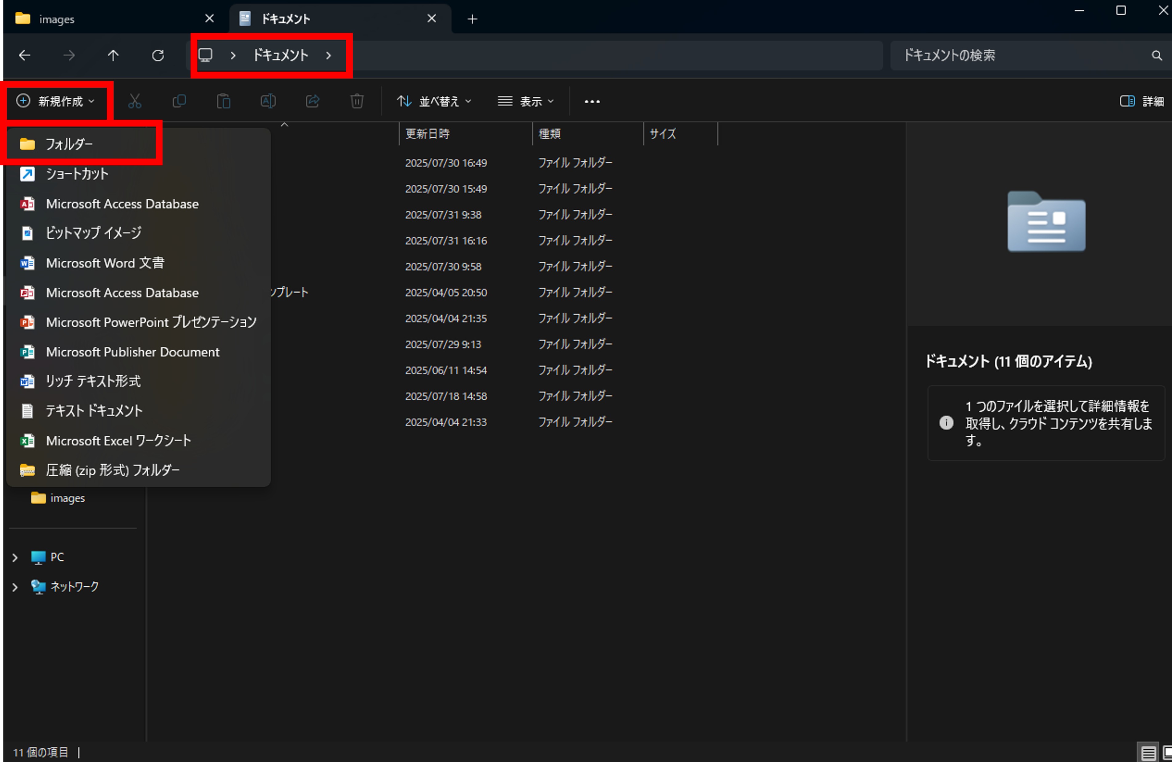
Task: Toggle the 詳細 details pane button
Action: coord(1142,101)
